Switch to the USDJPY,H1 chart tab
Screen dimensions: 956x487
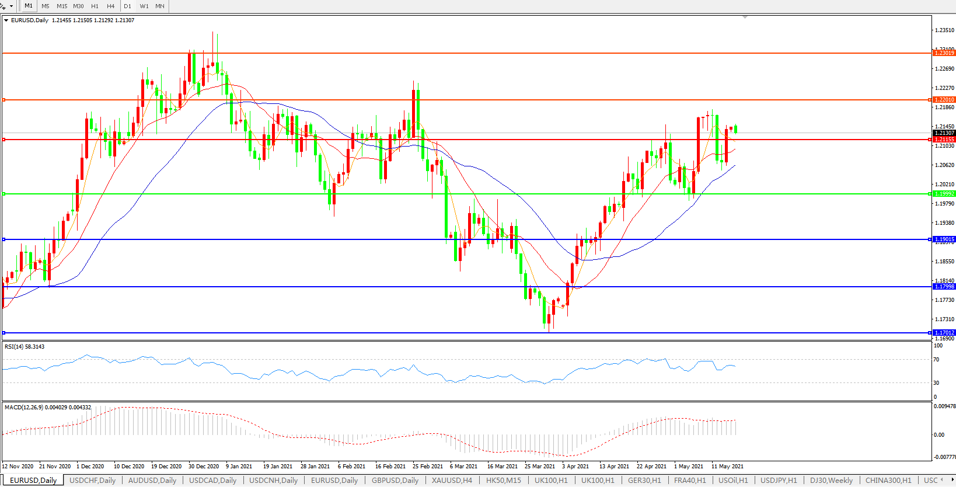coord(778,481)
